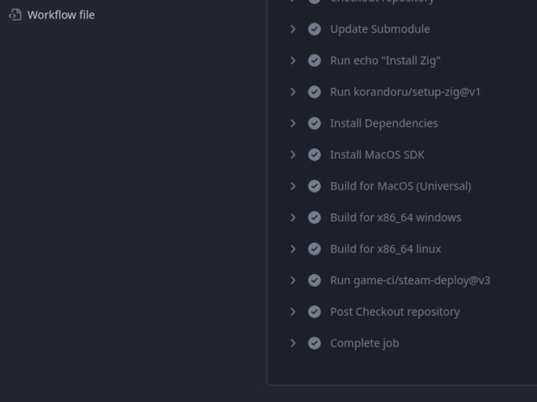Click the status icon for Build for x86_64 linux
The height and width of the screenshot is (402, 537).
click(314, 249)
